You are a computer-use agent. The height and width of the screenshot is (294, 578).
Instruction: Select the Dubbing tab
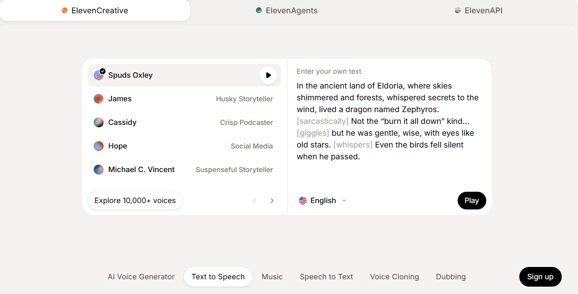coord(451,277)
